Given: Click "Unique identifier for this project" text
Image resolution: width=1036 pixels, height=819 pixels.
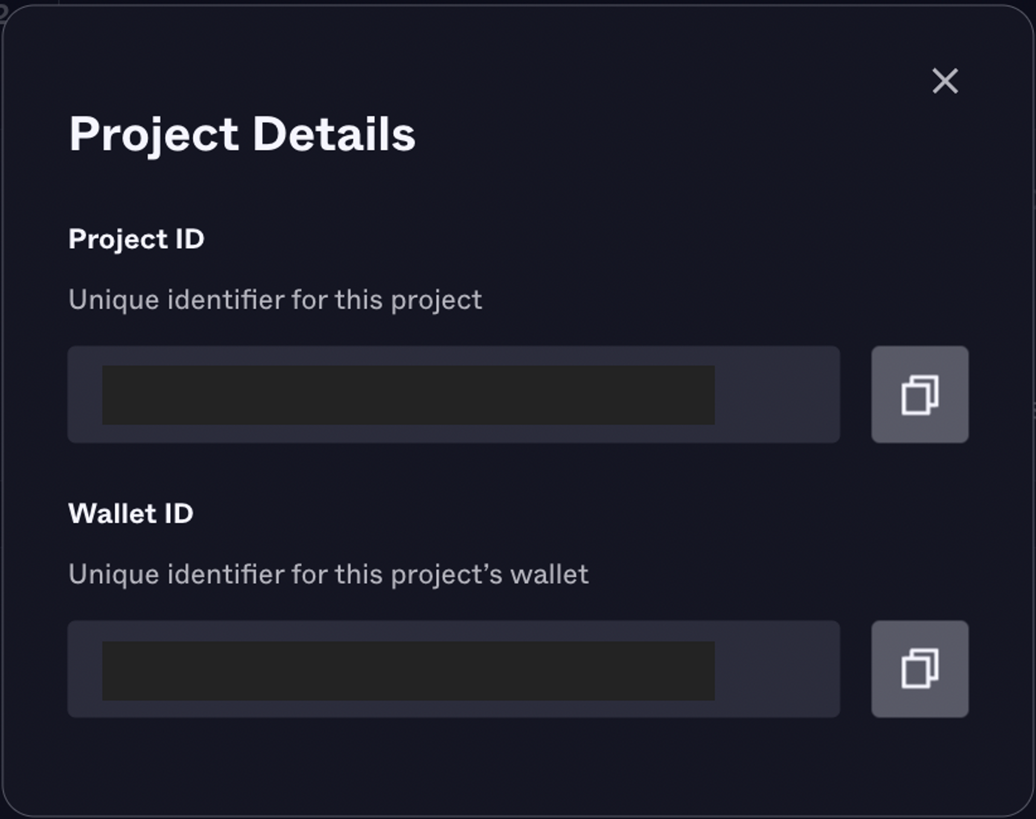Looking at the screenshot, I should 275,300.
